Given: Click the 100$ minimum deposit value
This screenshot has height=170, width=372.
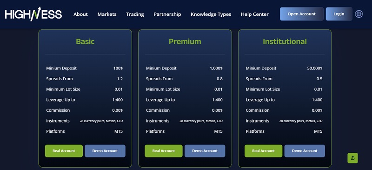Looking at the screenshot, I should 118,68.
